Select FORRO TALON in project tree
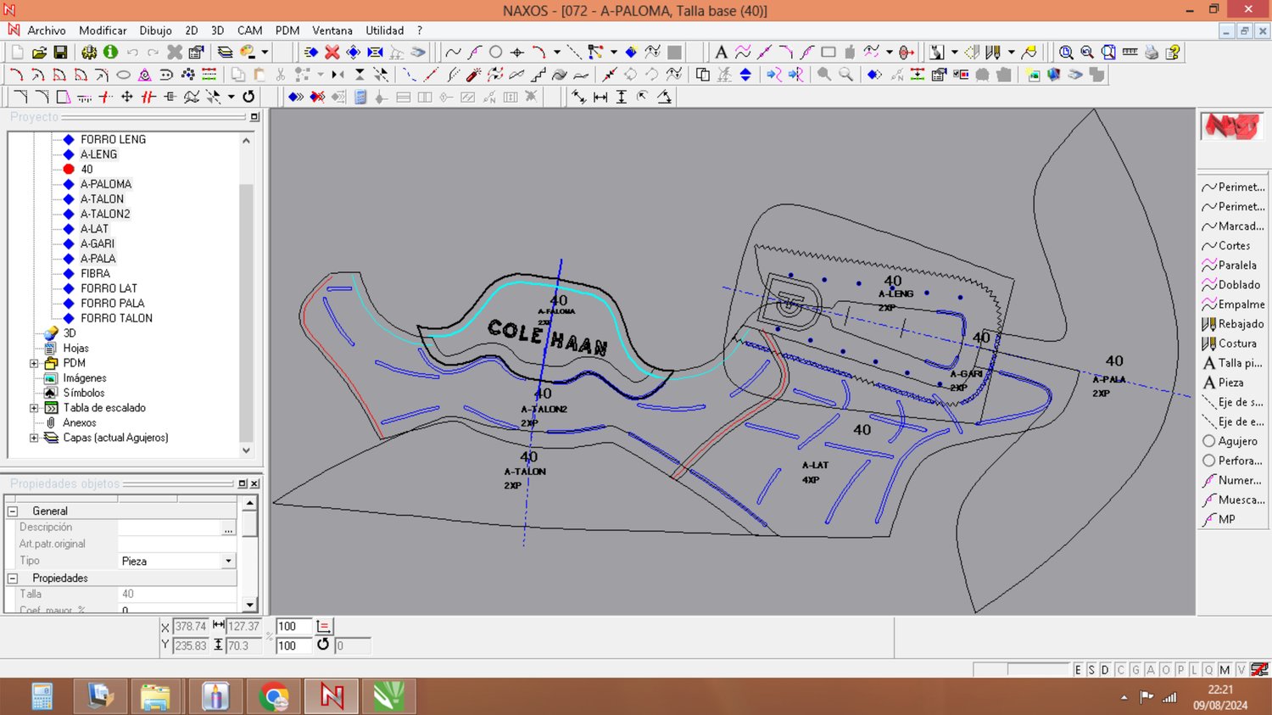This screenshot has width=1272, height=715. (x=117, y=318)
